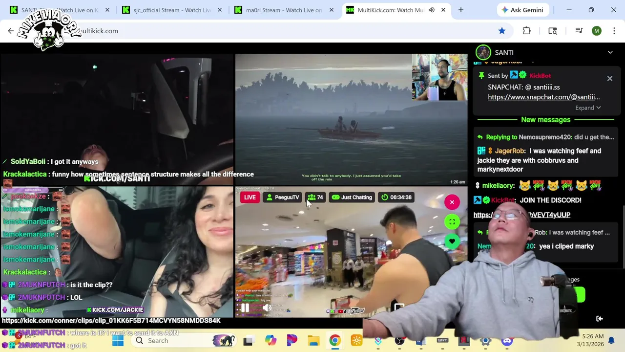The width and height of the screenshot is (625, 352).
Task: Click the exit arrow icon below chat
Action: [x=600, y=319]
